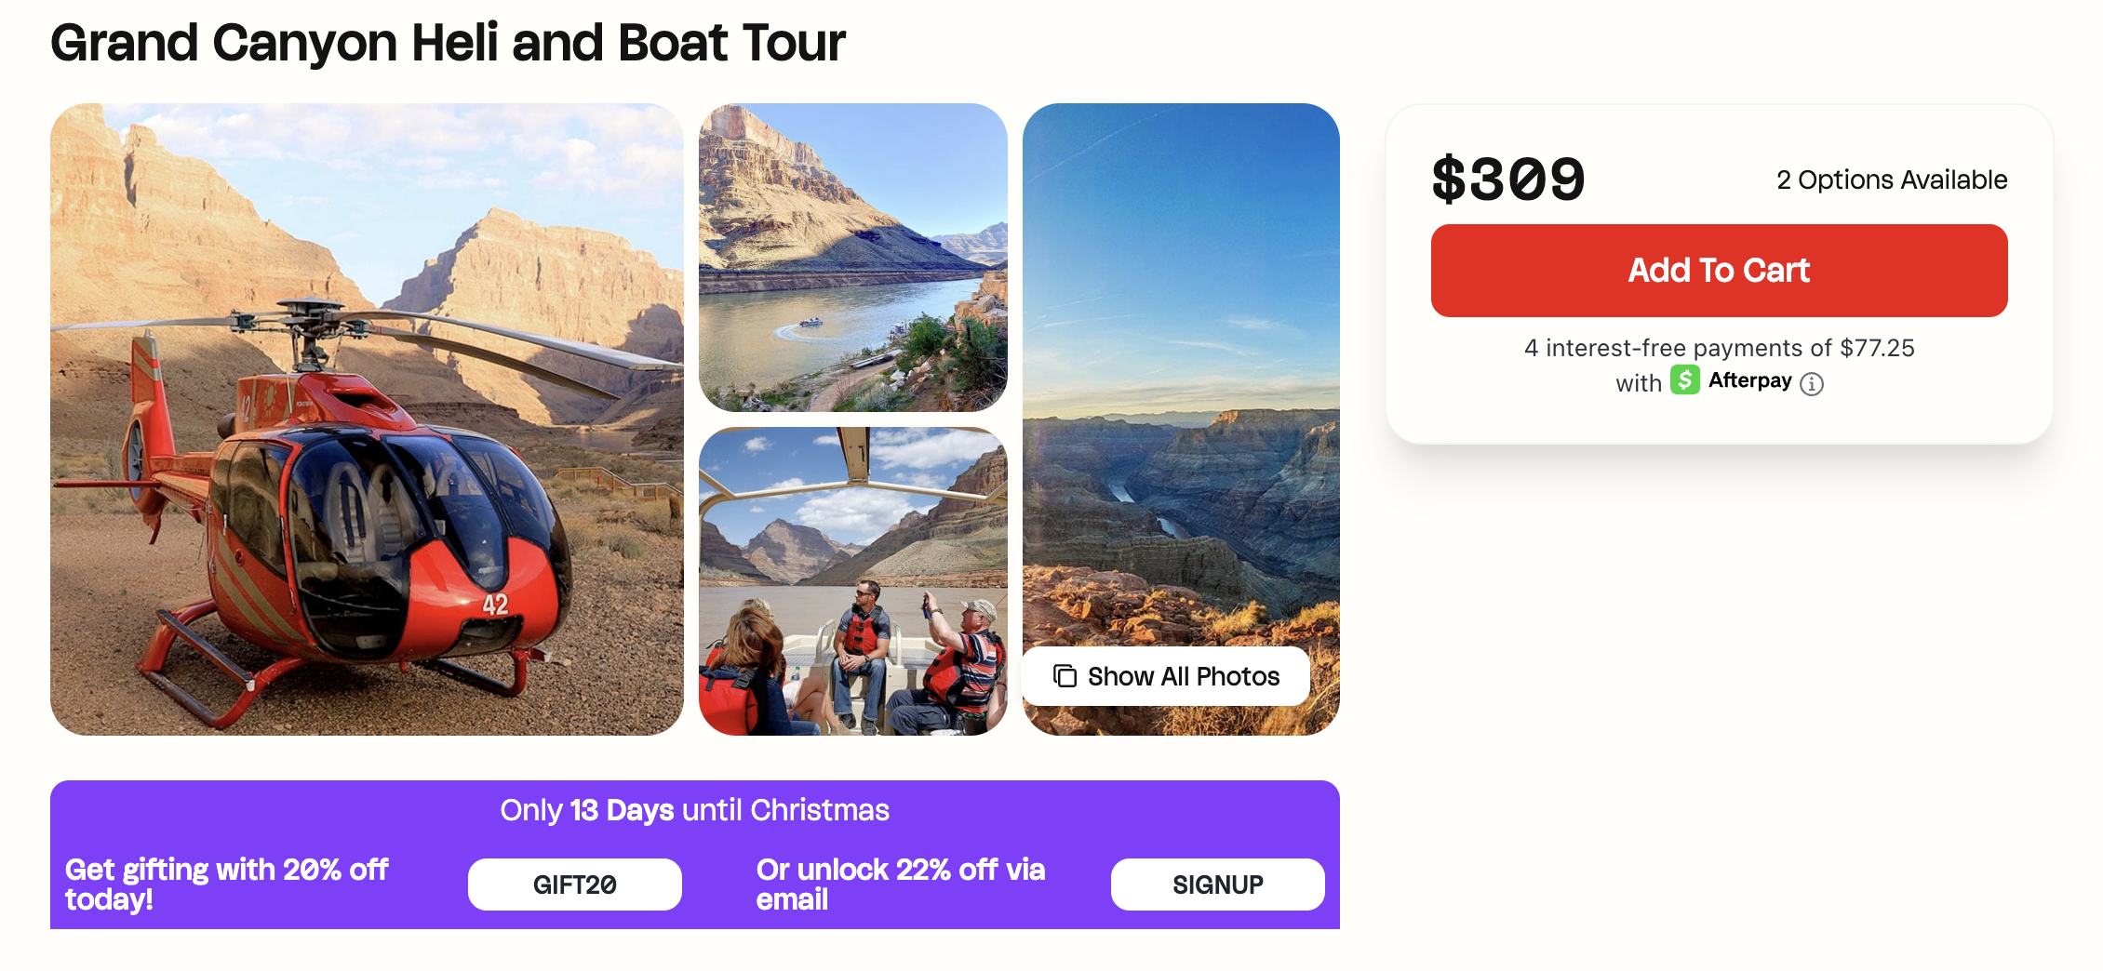The image size is (2103, 971).
Task: Click the Grand Canyon Heli and Boat Tour heading
Action: 448,43
